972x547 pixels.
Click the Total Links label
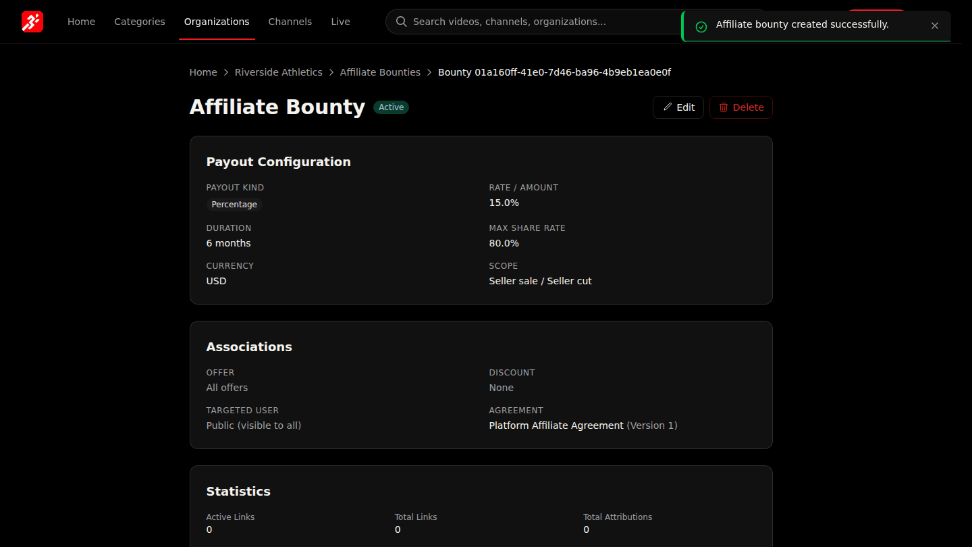pyautogui.click(x=416, y=517)
